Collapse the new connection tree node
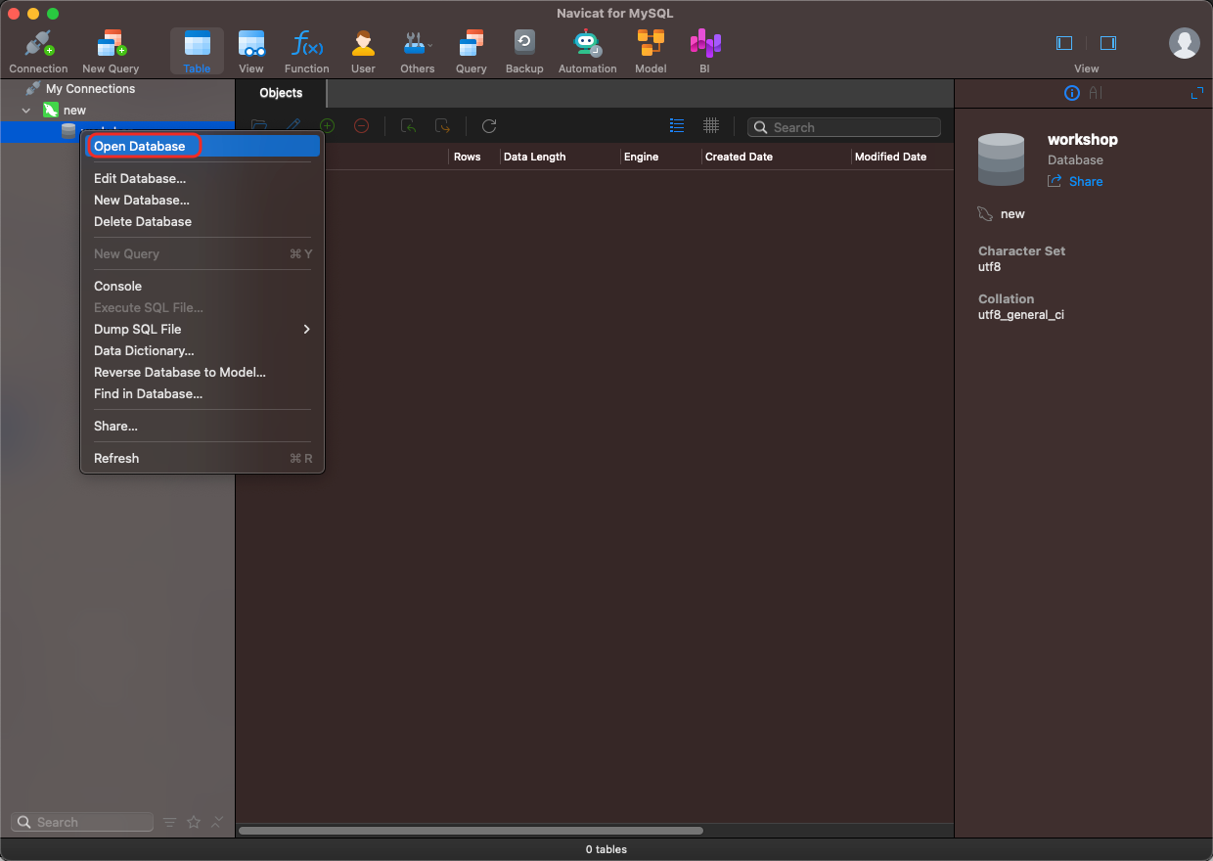The image size is (1213, 861). (x=26, y=111)
